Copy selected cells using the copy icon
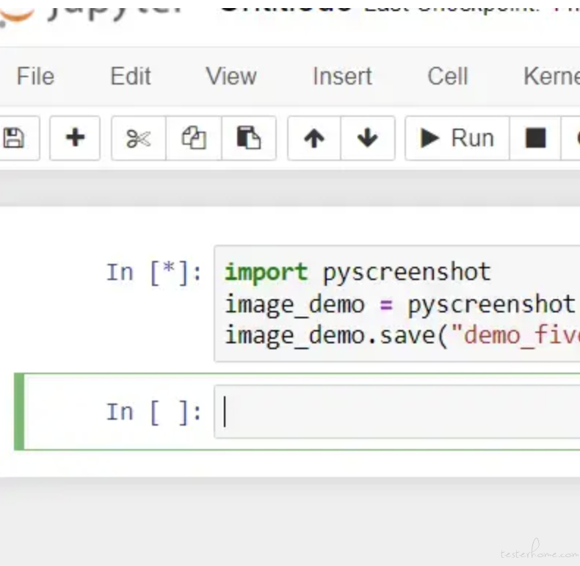The width and height of the screenshot is (580, 566). [194, 138]
